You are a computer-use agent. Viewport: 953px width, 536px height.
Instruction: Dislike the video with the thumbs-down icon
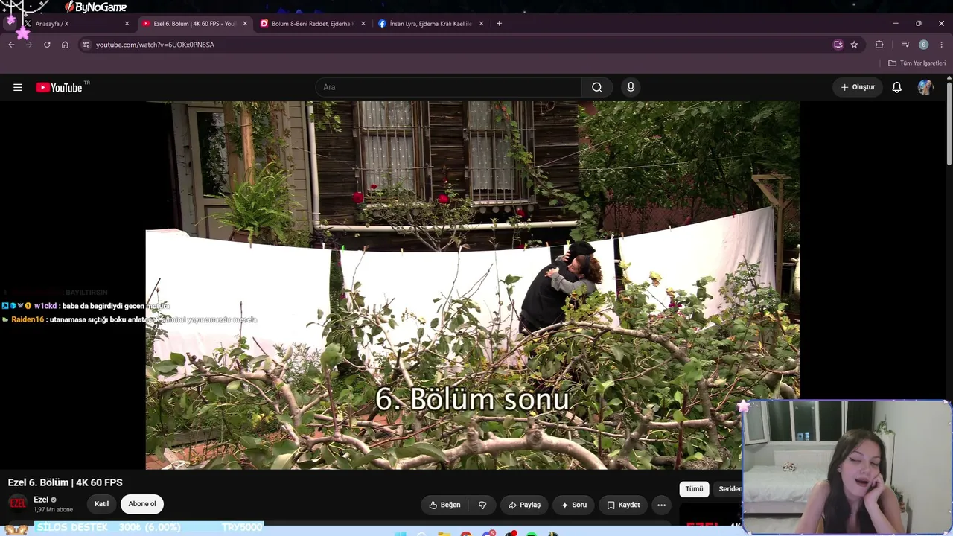click(482, 505)
